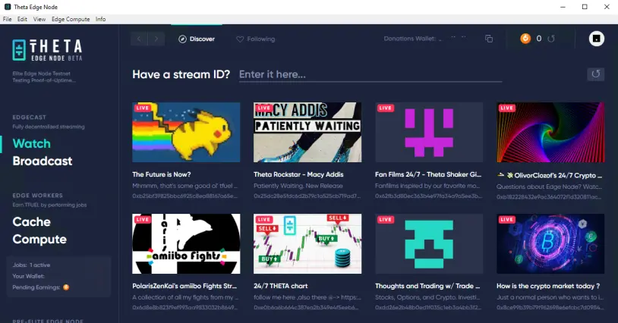This screenshot has width=618, height=323.
Task: Click the Theta app icon in title bar
Action: [7, 7]
